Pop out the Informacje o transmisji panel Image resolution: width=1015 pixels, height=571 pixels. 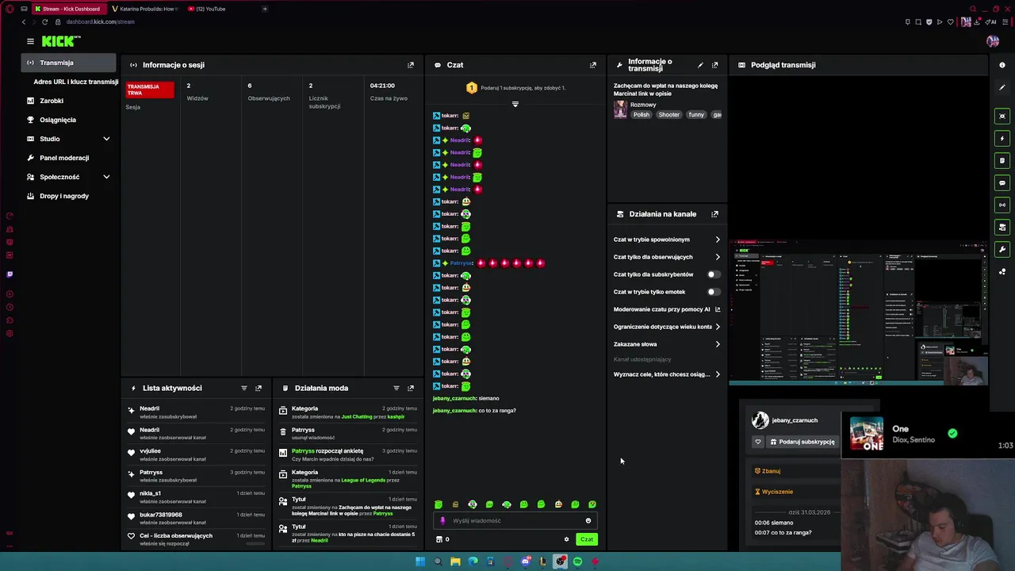[715, 65]
